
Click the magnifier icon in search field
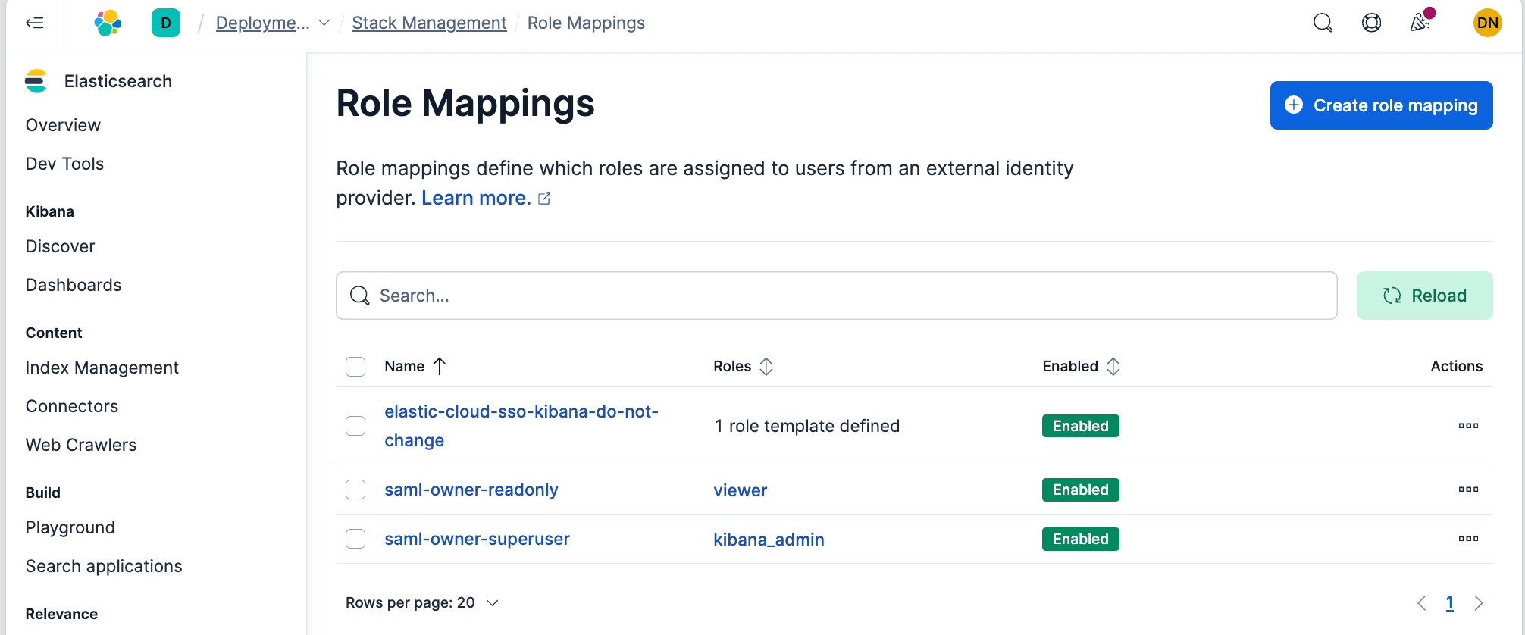point(359,296)
